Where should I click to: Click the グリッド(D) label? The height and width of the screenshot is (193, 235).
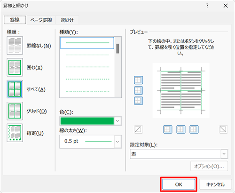coord(37,111)
